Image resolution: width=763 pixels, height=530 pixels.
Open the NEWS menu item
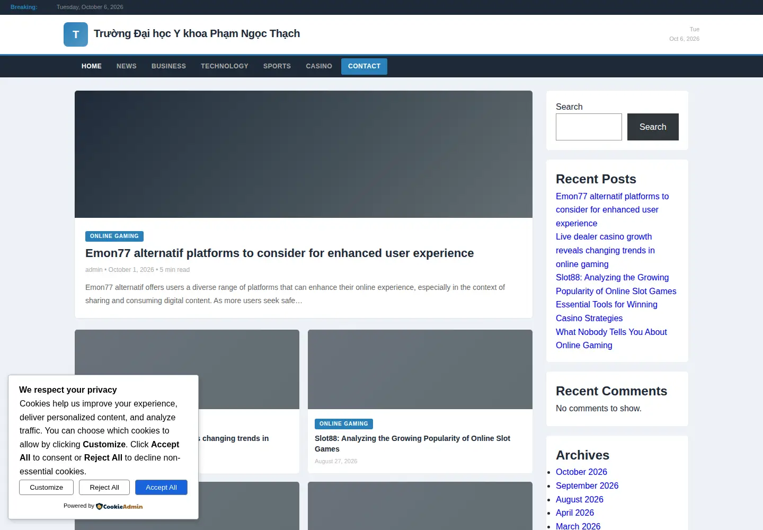coord(127,66)
